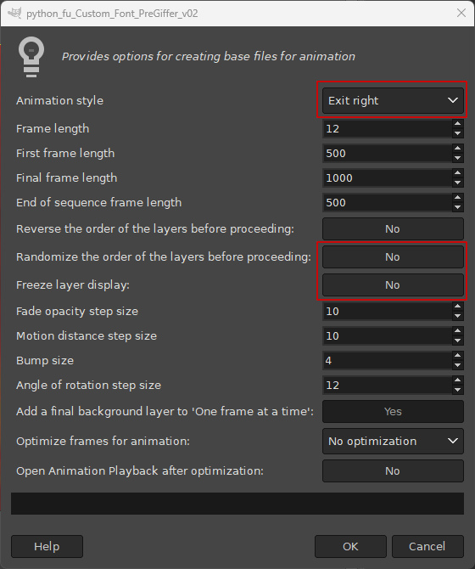
Task: Toggle Add a final background layer Yes button
Action: pyautogui.click(x=393, y=412)
